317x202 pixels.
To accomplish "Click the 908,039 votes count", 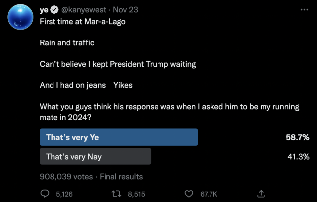I will (66, 177).
